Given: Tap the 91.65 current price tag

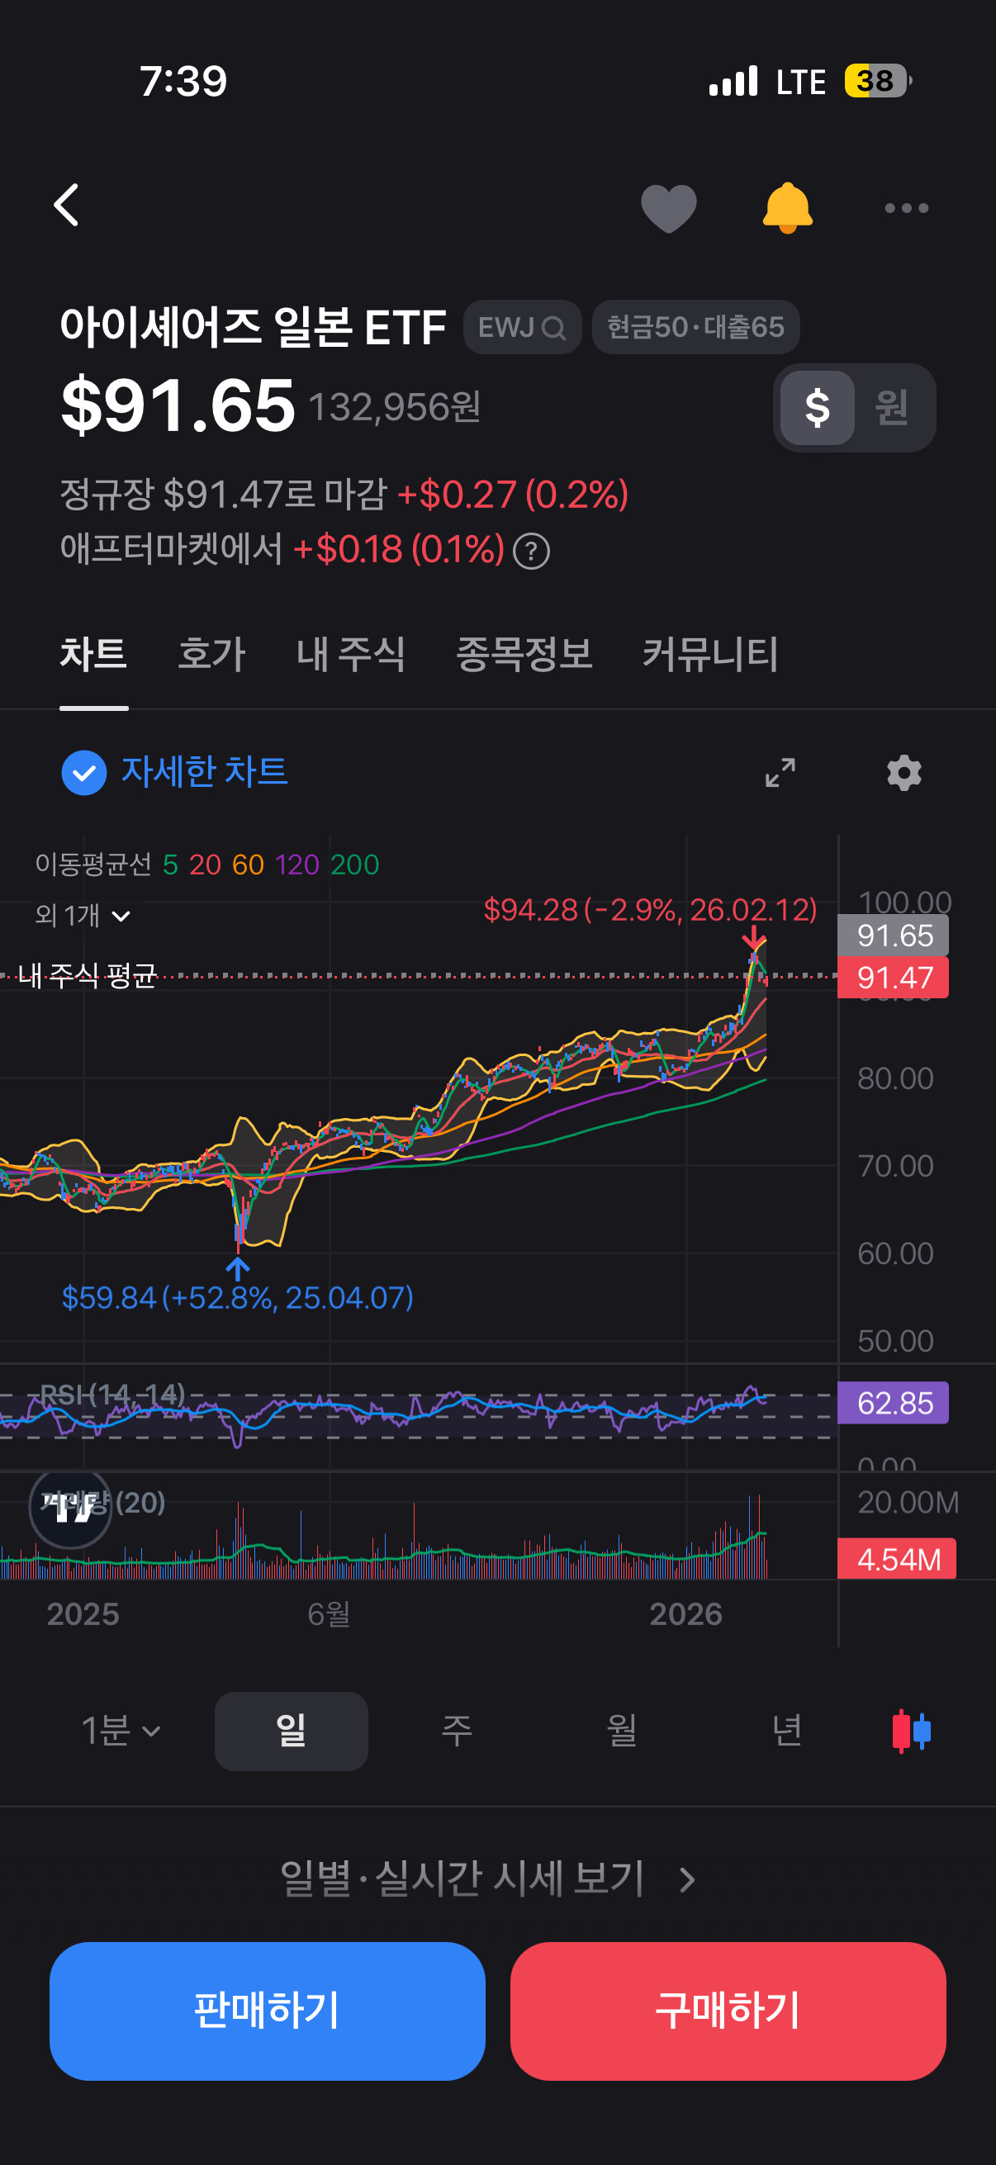Looking at the screenshot, I should (894, 936).
